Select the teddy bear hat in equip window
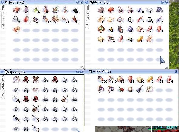The image size is (179, 132). coord(36,80)
